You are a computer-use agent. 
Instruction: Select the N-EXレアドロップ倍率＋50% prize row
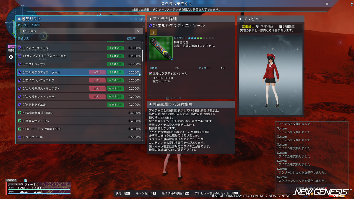[x=79, y=129]
